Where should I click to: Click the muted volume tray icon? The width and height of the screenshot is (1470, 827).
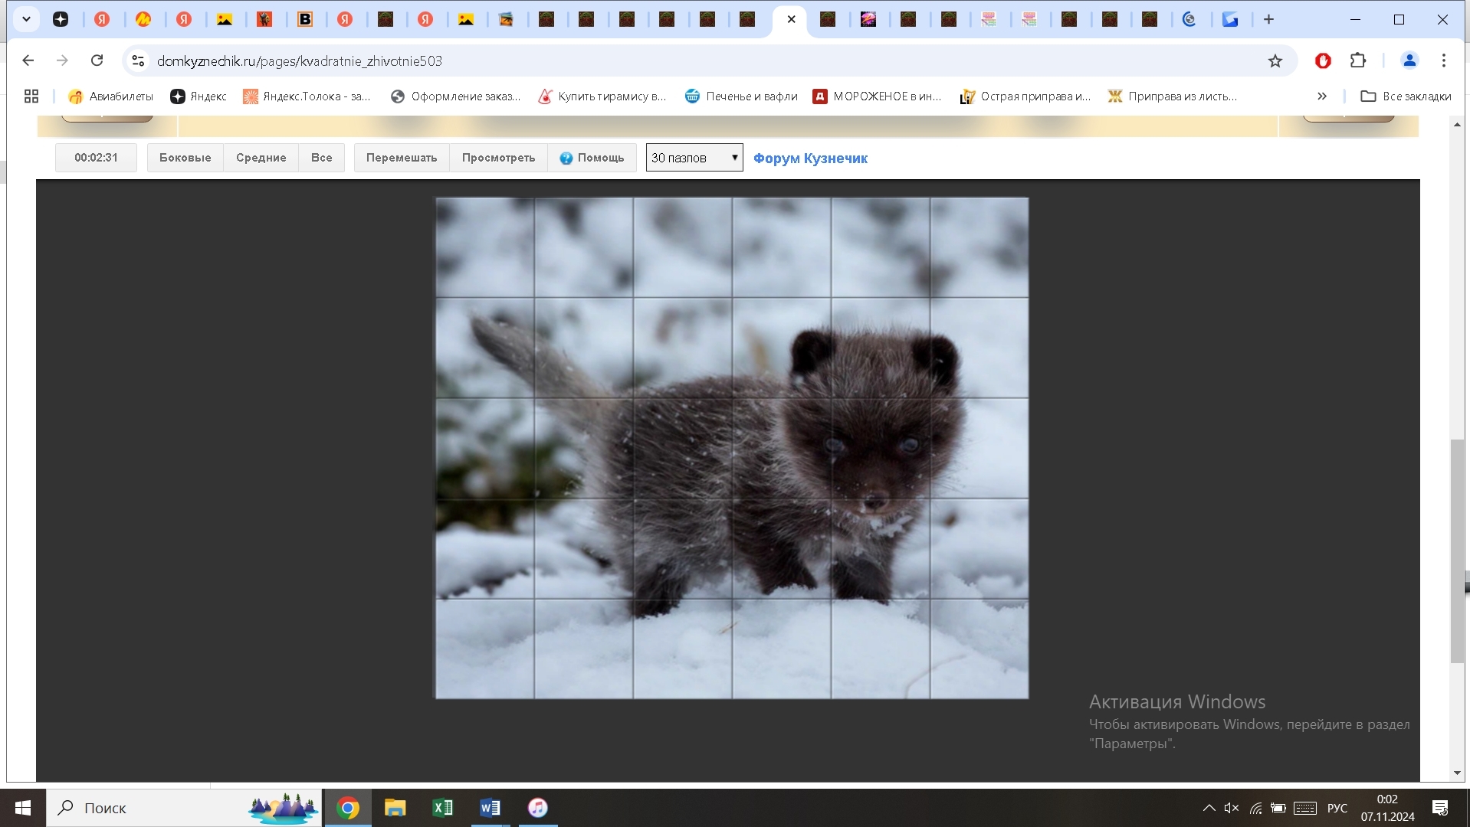(1232, 808)
